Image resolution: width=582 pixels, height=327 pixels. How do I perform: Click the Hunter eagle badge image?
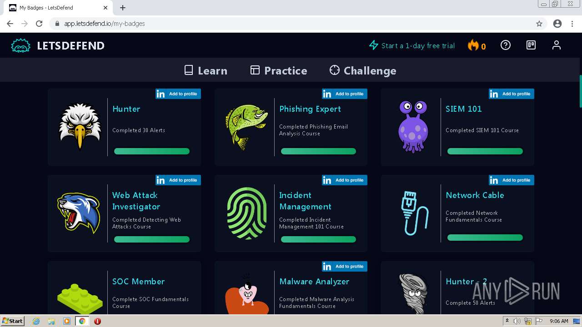click(80, 127)
